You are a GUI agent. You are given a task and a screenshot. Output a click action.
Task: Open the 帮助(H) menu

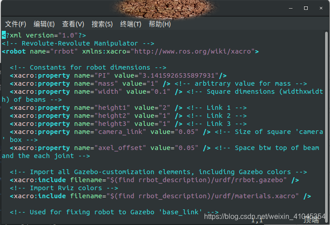click(159, 24)
